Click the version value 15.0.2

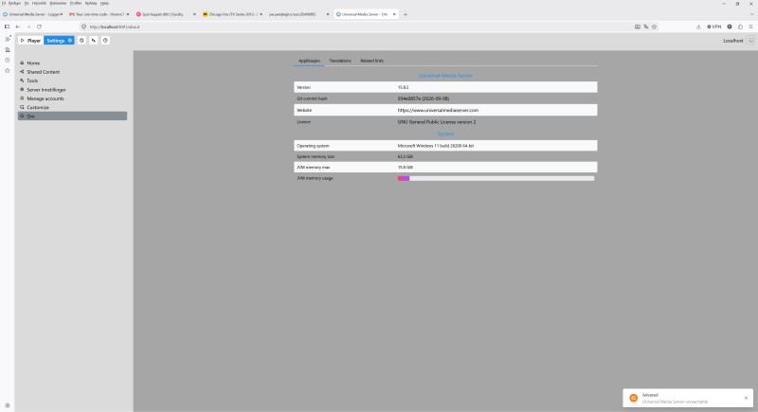pyautogui.click(x=403, y=87)
